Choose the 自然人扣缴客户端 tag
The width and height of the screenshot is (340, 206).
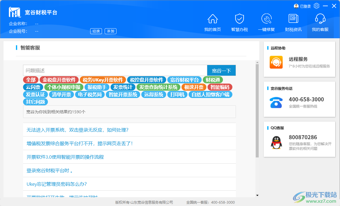[x=211, y=94]
